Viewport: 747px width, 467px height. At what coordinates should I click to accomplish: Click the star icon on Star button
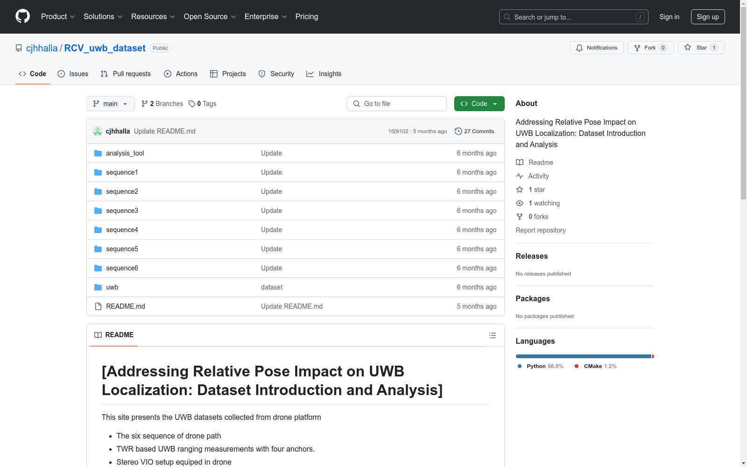(x=688, y=47)
